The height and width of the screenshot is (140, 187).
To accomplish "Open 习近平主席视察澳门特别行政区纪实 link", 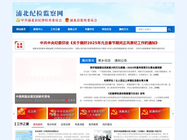I will [x=150, y=48].
